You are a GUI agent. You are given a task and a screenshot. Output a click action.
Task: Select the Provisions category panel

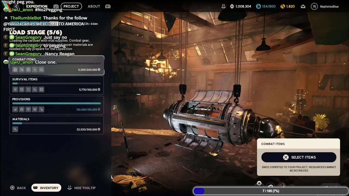(x=57, y=105)
